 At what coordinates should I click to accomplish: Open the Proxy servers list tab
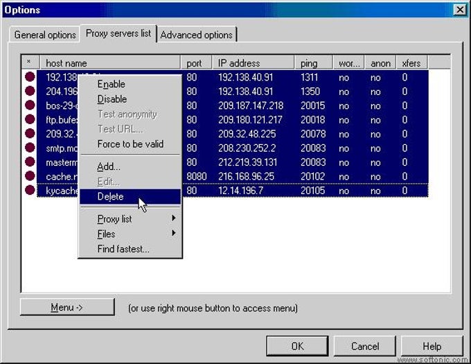118,33
